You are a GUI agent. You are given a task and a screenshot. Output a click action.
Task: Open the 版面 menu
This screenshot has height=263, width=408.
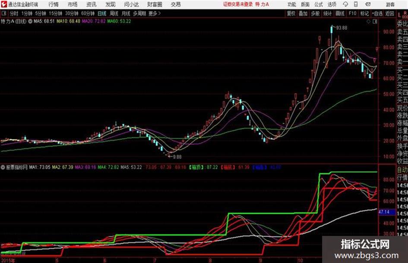(x=305, y=4)
